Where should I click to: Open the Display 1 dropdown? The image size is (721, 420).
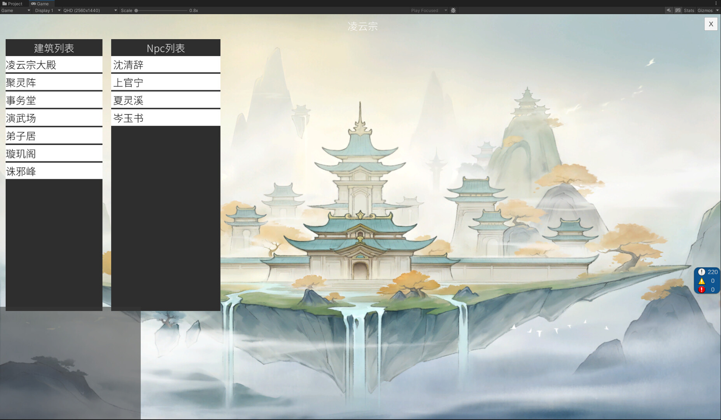pos(47,10)
